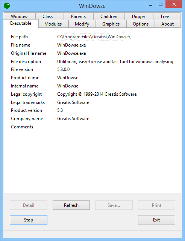Screen dimensions: 185x241
Task: Click the 'Comments' label
Action: click(22, 127)
